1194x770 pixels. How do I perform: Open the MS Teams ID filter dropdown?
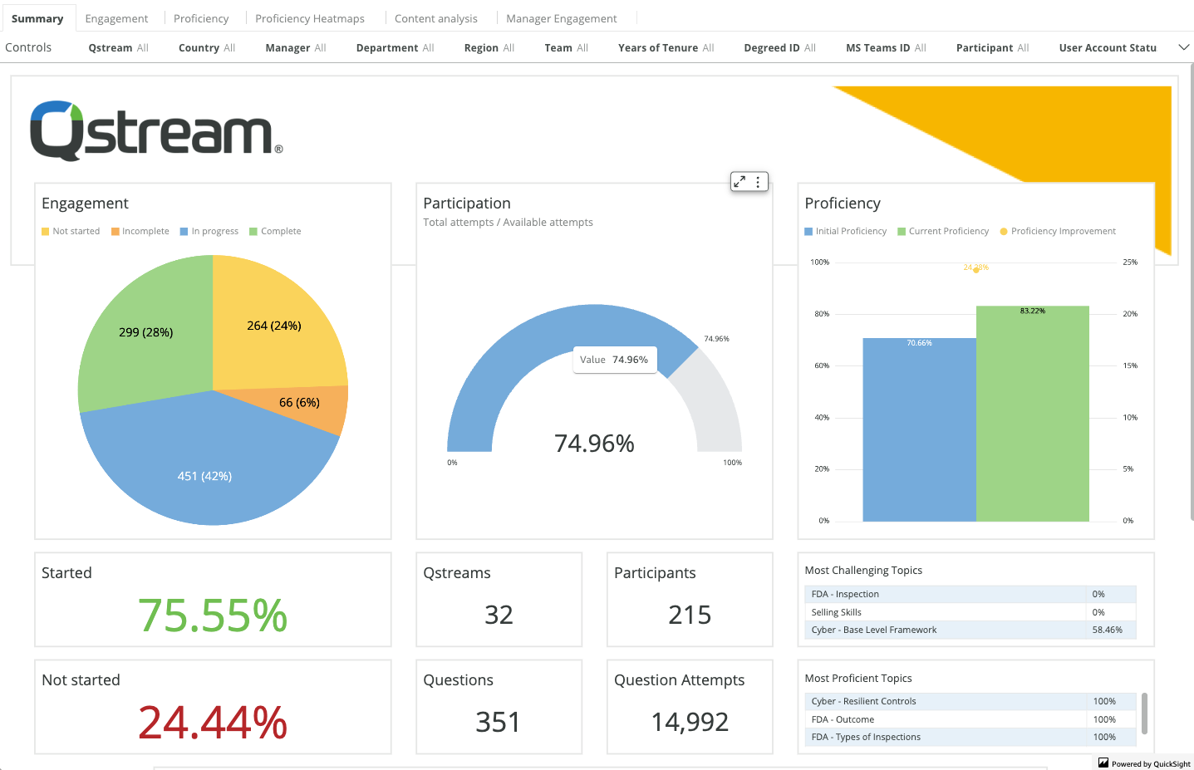(x=887, y=48)
